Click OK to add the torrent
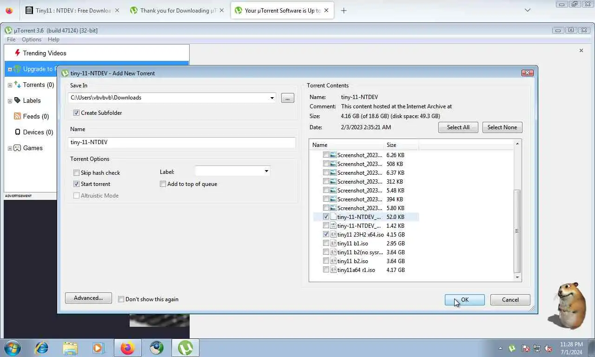595x357 pixels. point(465,300)
